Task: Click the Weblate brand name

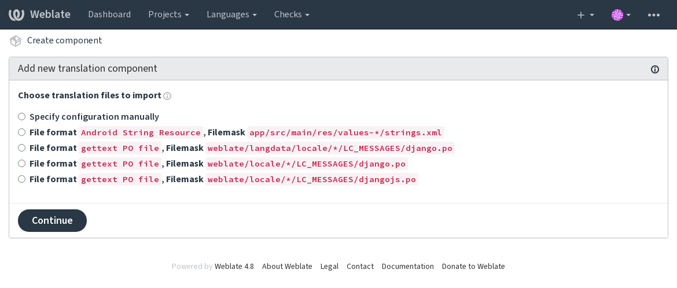Action: [50, 14]
